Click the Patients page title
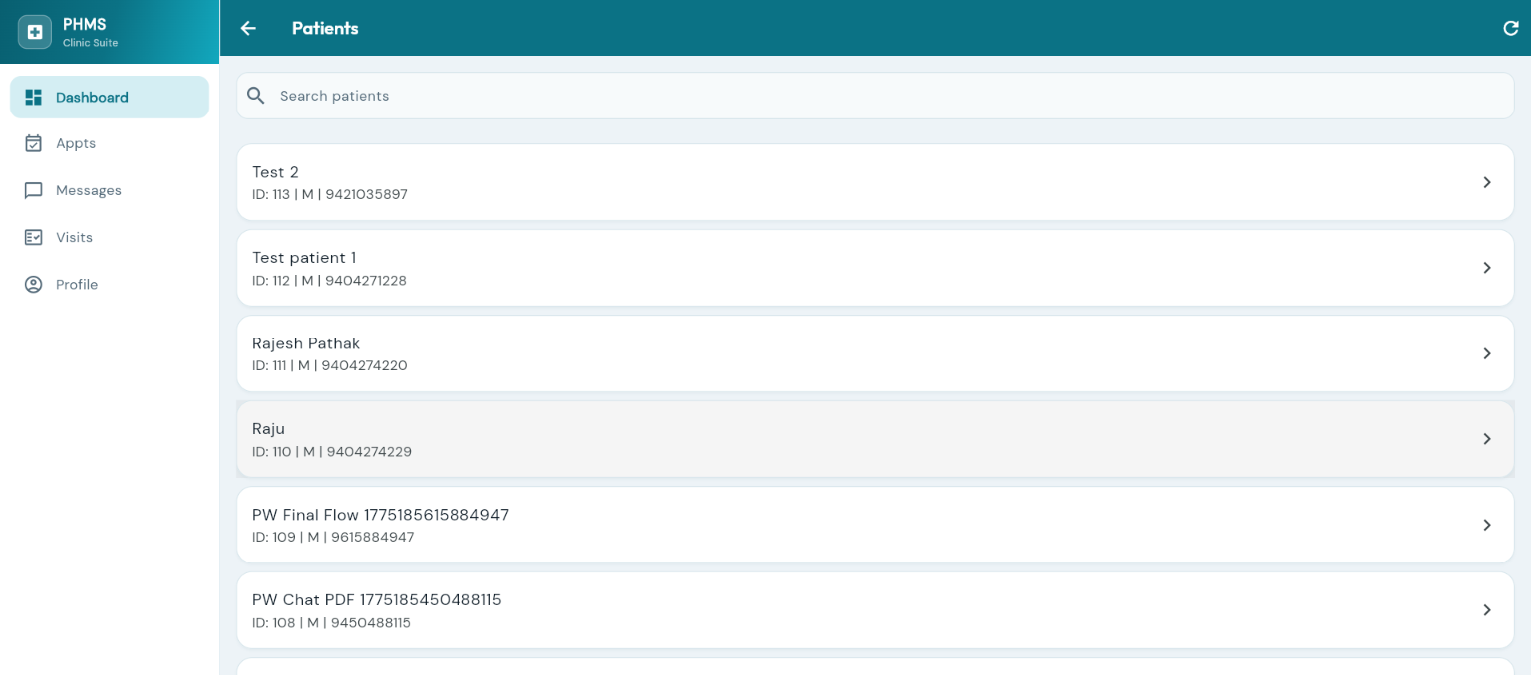Screen dimensions: 1531x675 click(x=325, y=28)
